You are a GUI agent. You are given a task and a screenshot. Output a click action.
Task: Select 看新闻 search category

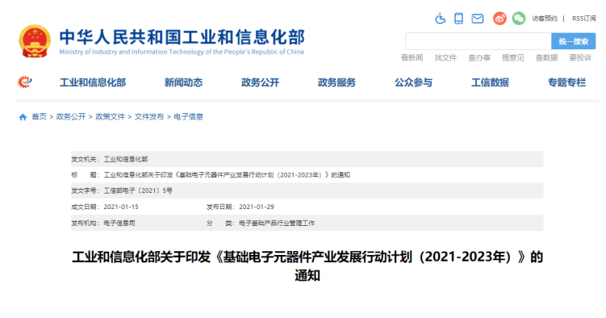coord(412,58)
